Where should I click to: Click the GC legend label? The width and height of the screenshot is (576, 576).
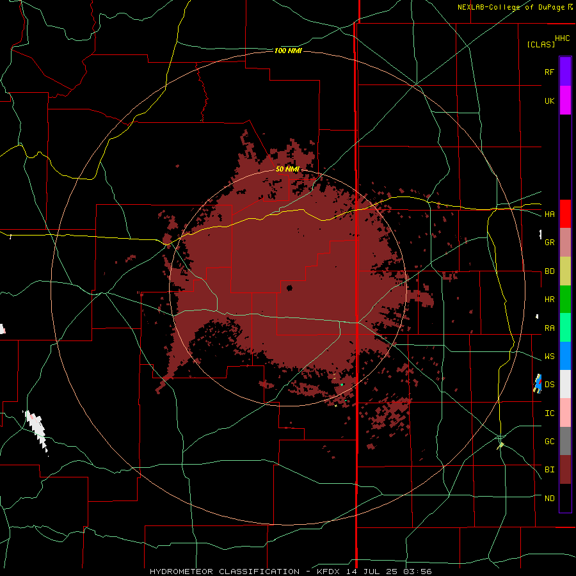550,442
